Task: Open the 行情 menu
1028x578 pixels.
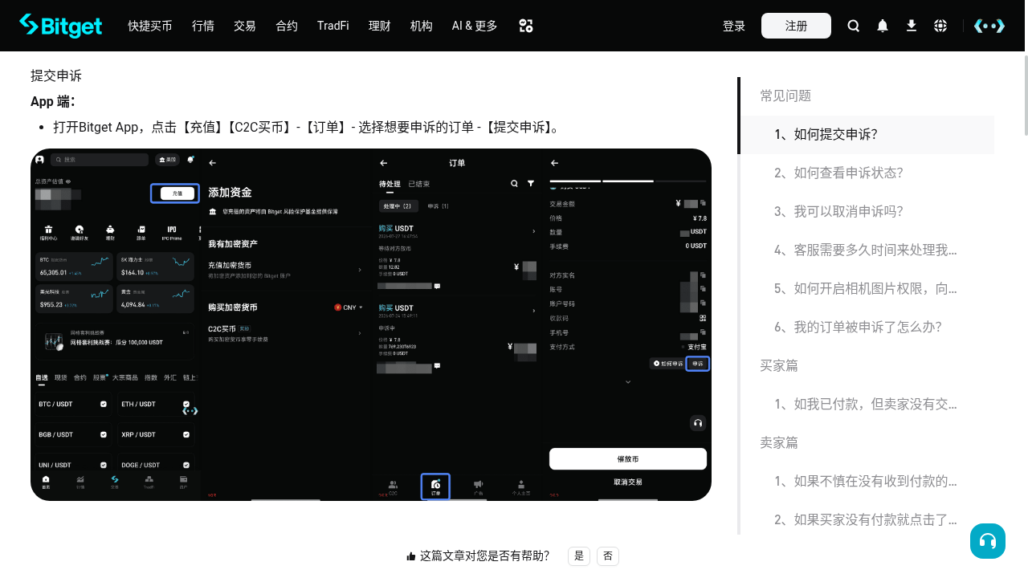Action: tap(203, 26)
